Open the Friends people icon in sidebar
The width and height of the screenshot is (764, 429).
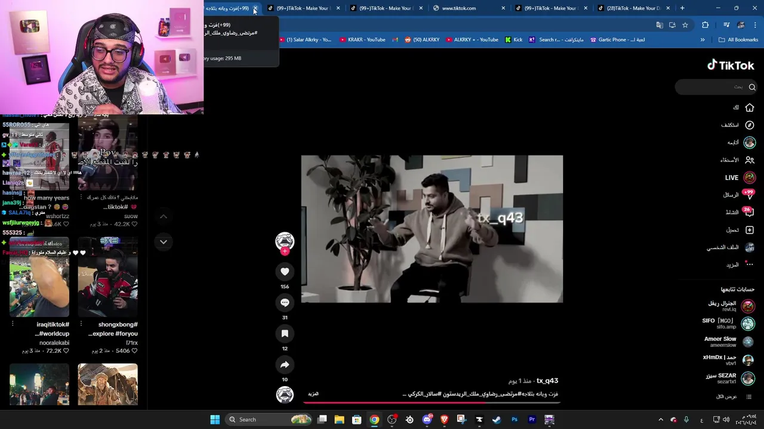pos(750,160)
